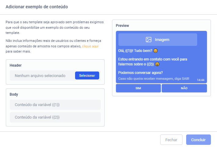Viewport: 217px width, 147px height.
Task: Click the Concluir button
Action: [x=198, y=140]
